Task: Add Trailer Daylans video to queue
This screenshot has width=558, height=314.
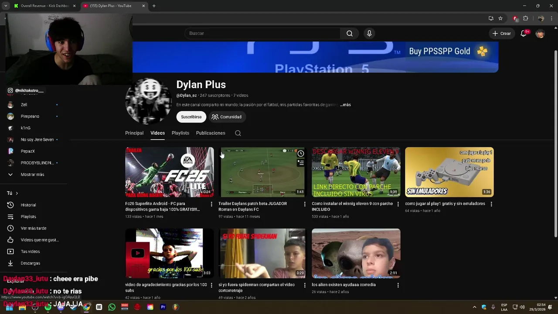Action: (301, 163)
